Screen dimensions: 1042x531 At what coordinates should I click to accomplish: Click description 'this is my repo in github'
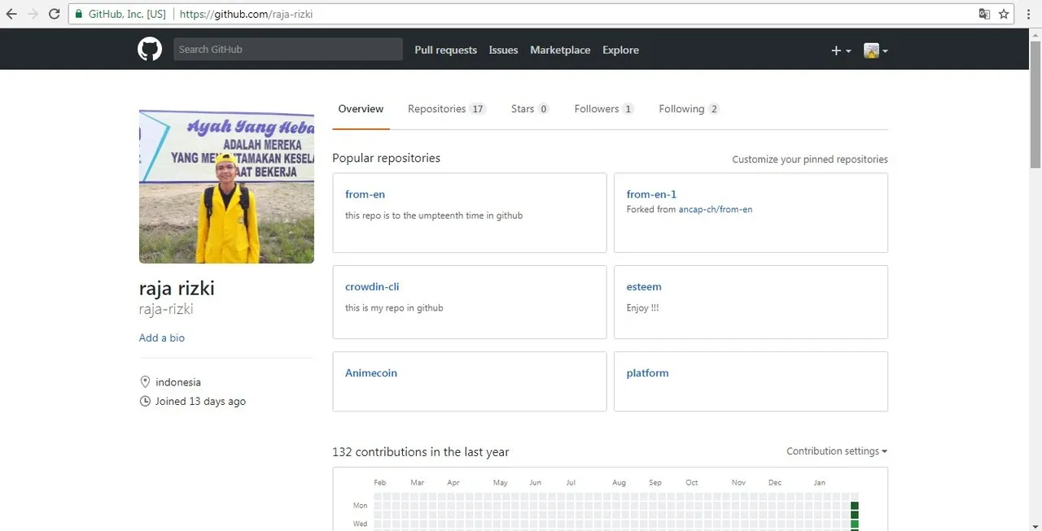(394, 308)
